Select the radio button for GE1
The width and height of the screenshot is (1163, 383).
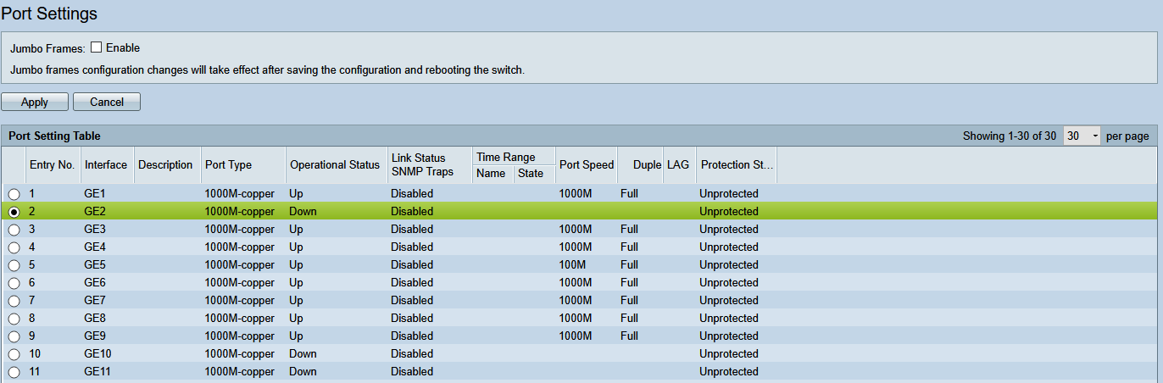click(x=14, y=194)
